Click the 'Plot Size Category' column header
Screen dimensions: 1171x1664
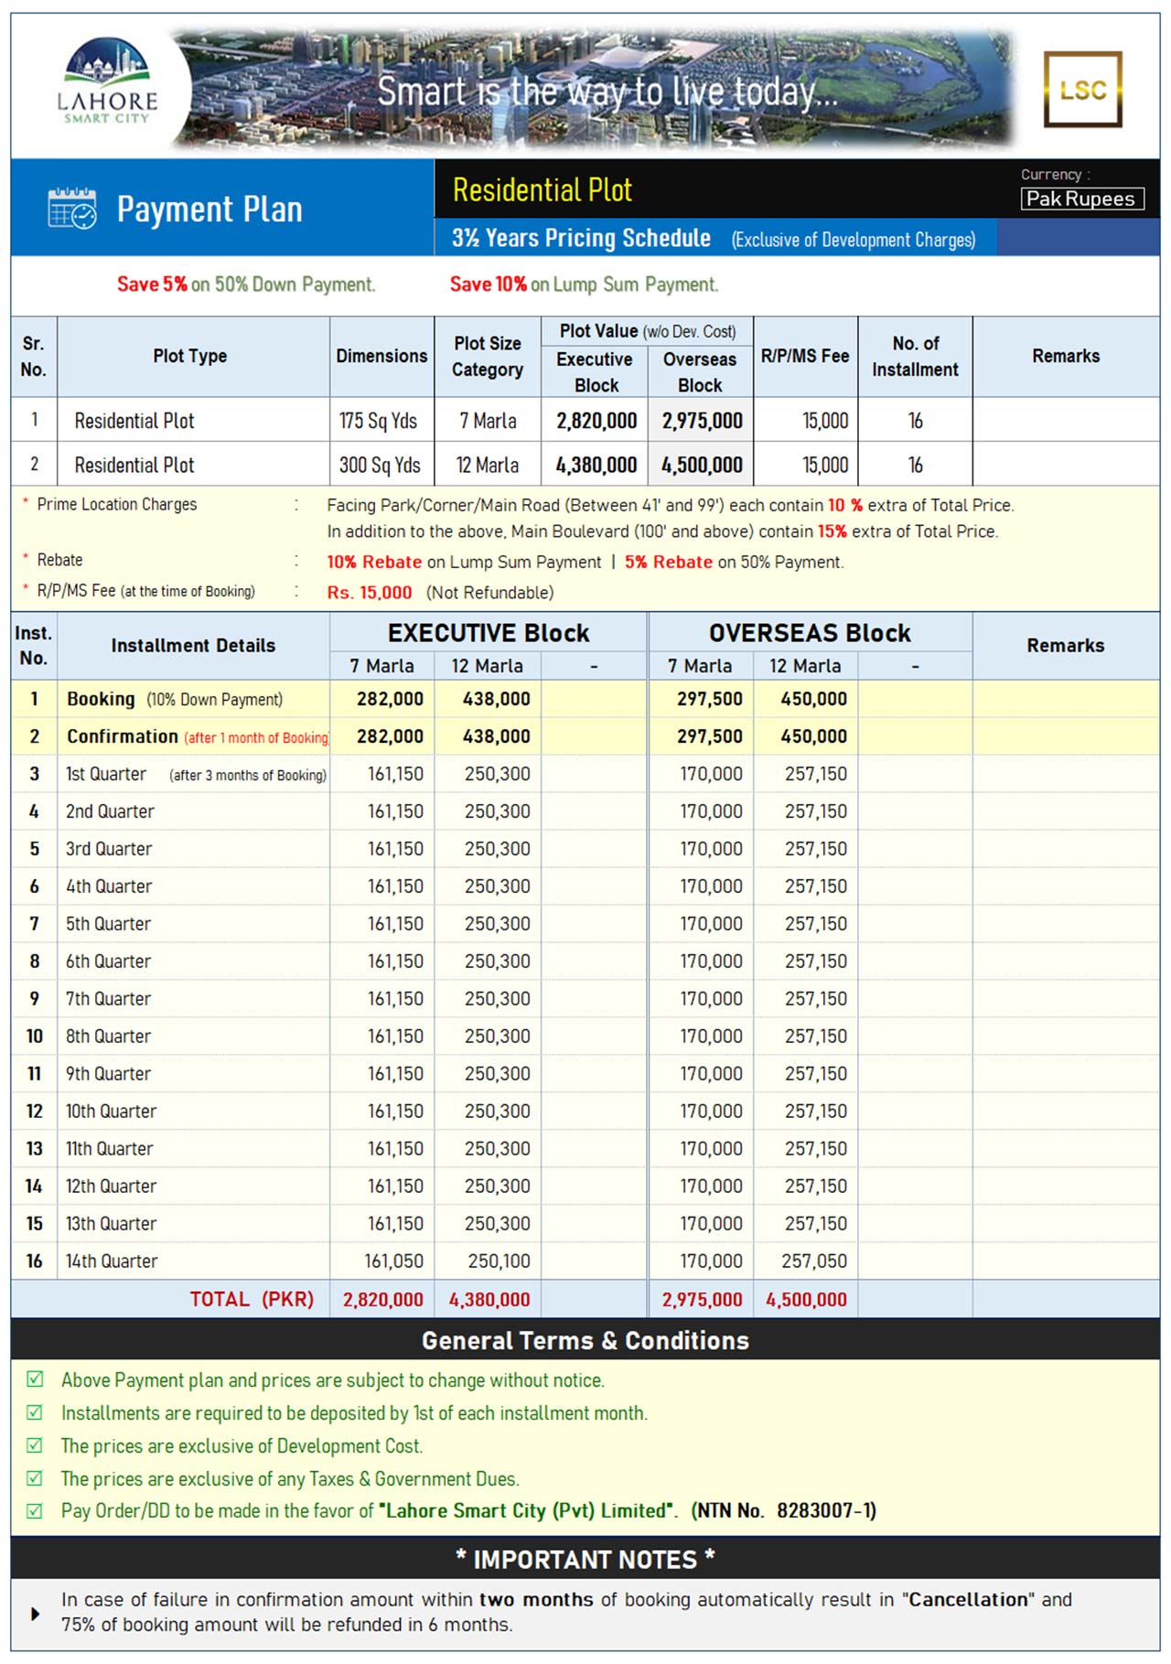[488, 356]
